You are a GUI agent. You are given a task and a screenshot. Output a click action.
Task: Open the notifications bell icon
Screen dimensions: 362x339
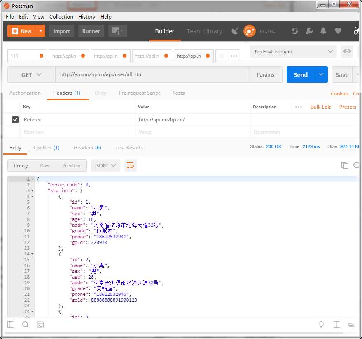tap(323, 31)
